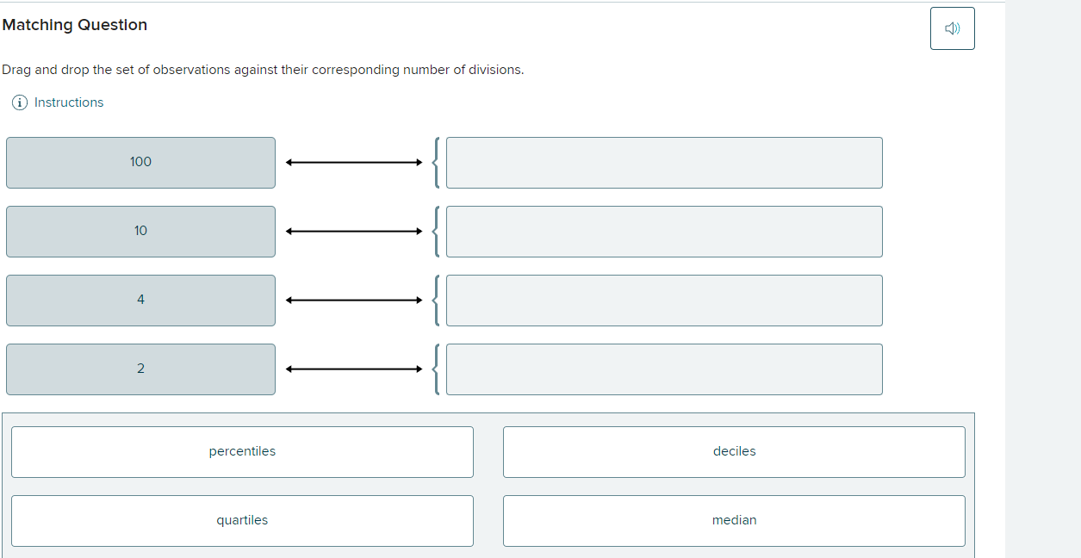Click the box labeled 2
Screen dimensions: 1081x558
140,369
